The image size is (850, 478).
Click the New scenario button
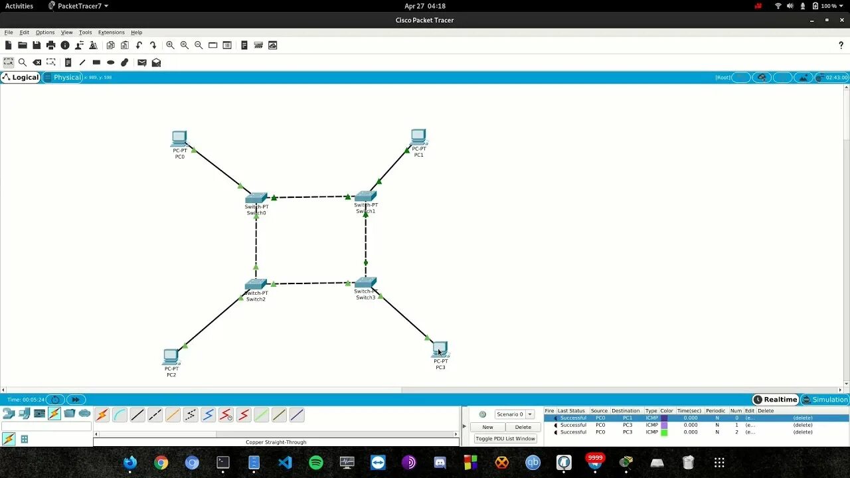point(487,427)
